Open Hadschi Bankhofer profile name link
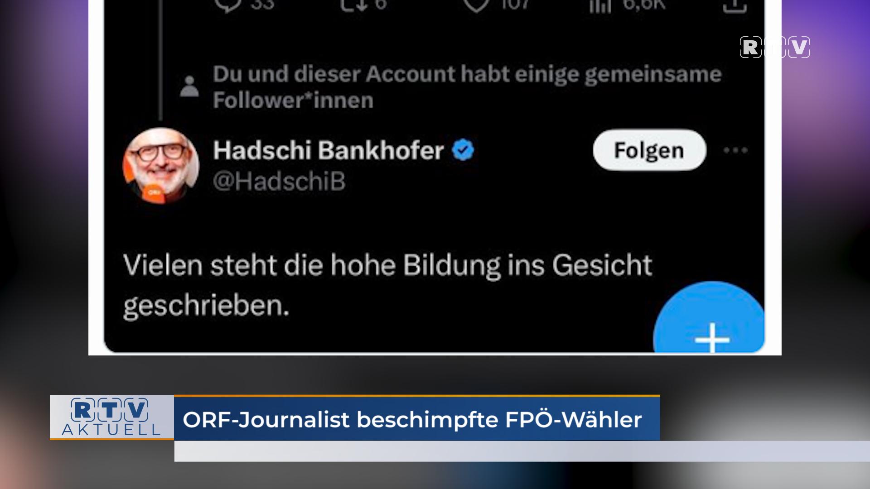This screenshot has width=870, height=489. coord(328,150)
